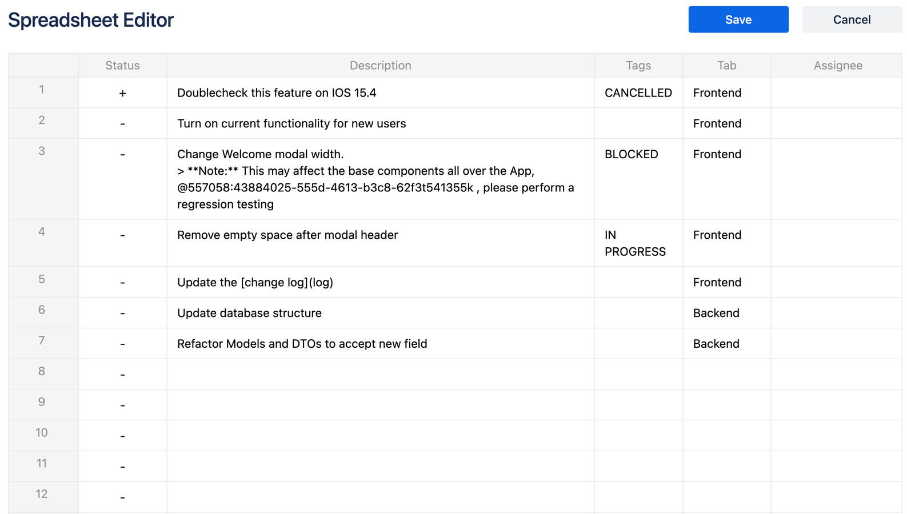Click the Frontend tab cell in row 1
This screenshot has width=907, height=514.
click(727, 93)
